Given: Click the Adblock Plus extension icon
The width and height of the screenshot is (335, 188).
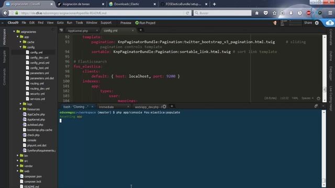Looking at the screenshot, I should (308, 13).
